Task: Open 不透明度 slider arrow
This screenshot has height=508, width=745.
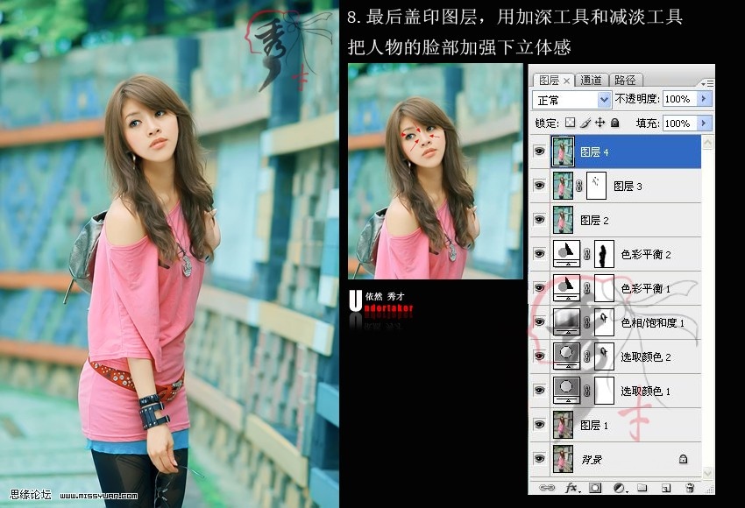Action: click(704, 99)
